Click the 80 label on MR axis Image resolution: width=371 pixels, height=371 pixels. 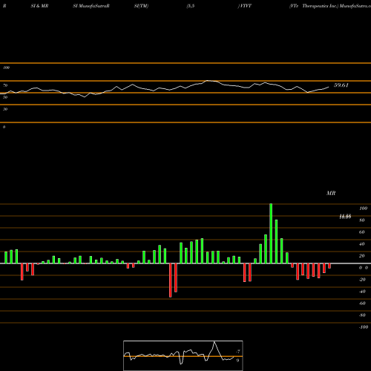[x=362, y=220]
